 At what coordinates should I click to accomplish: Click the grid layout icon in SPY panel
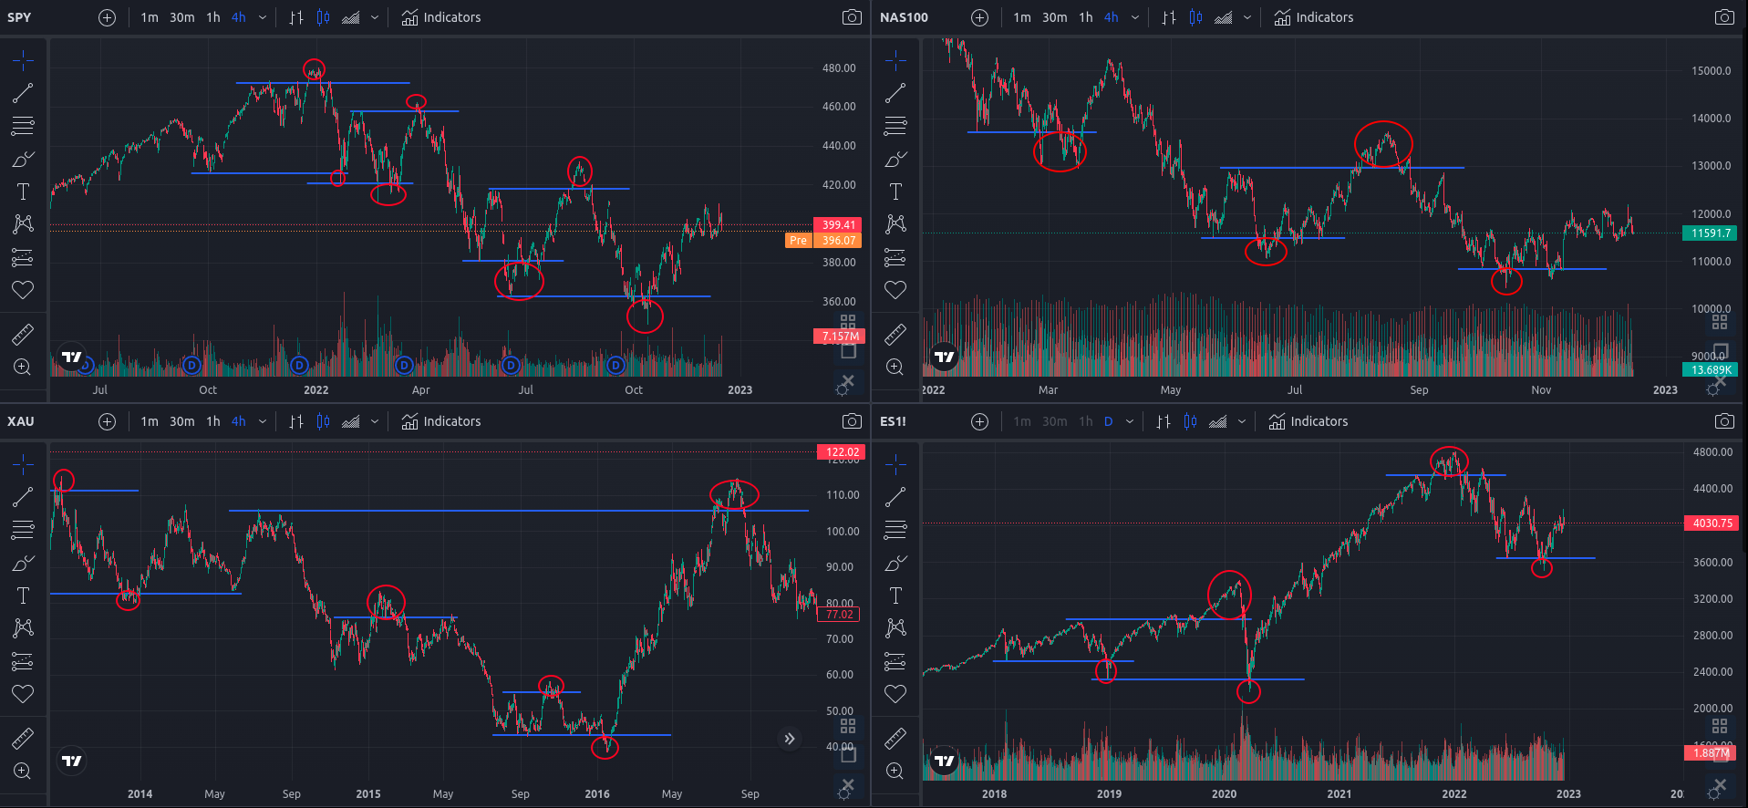[x=848, y=322]
